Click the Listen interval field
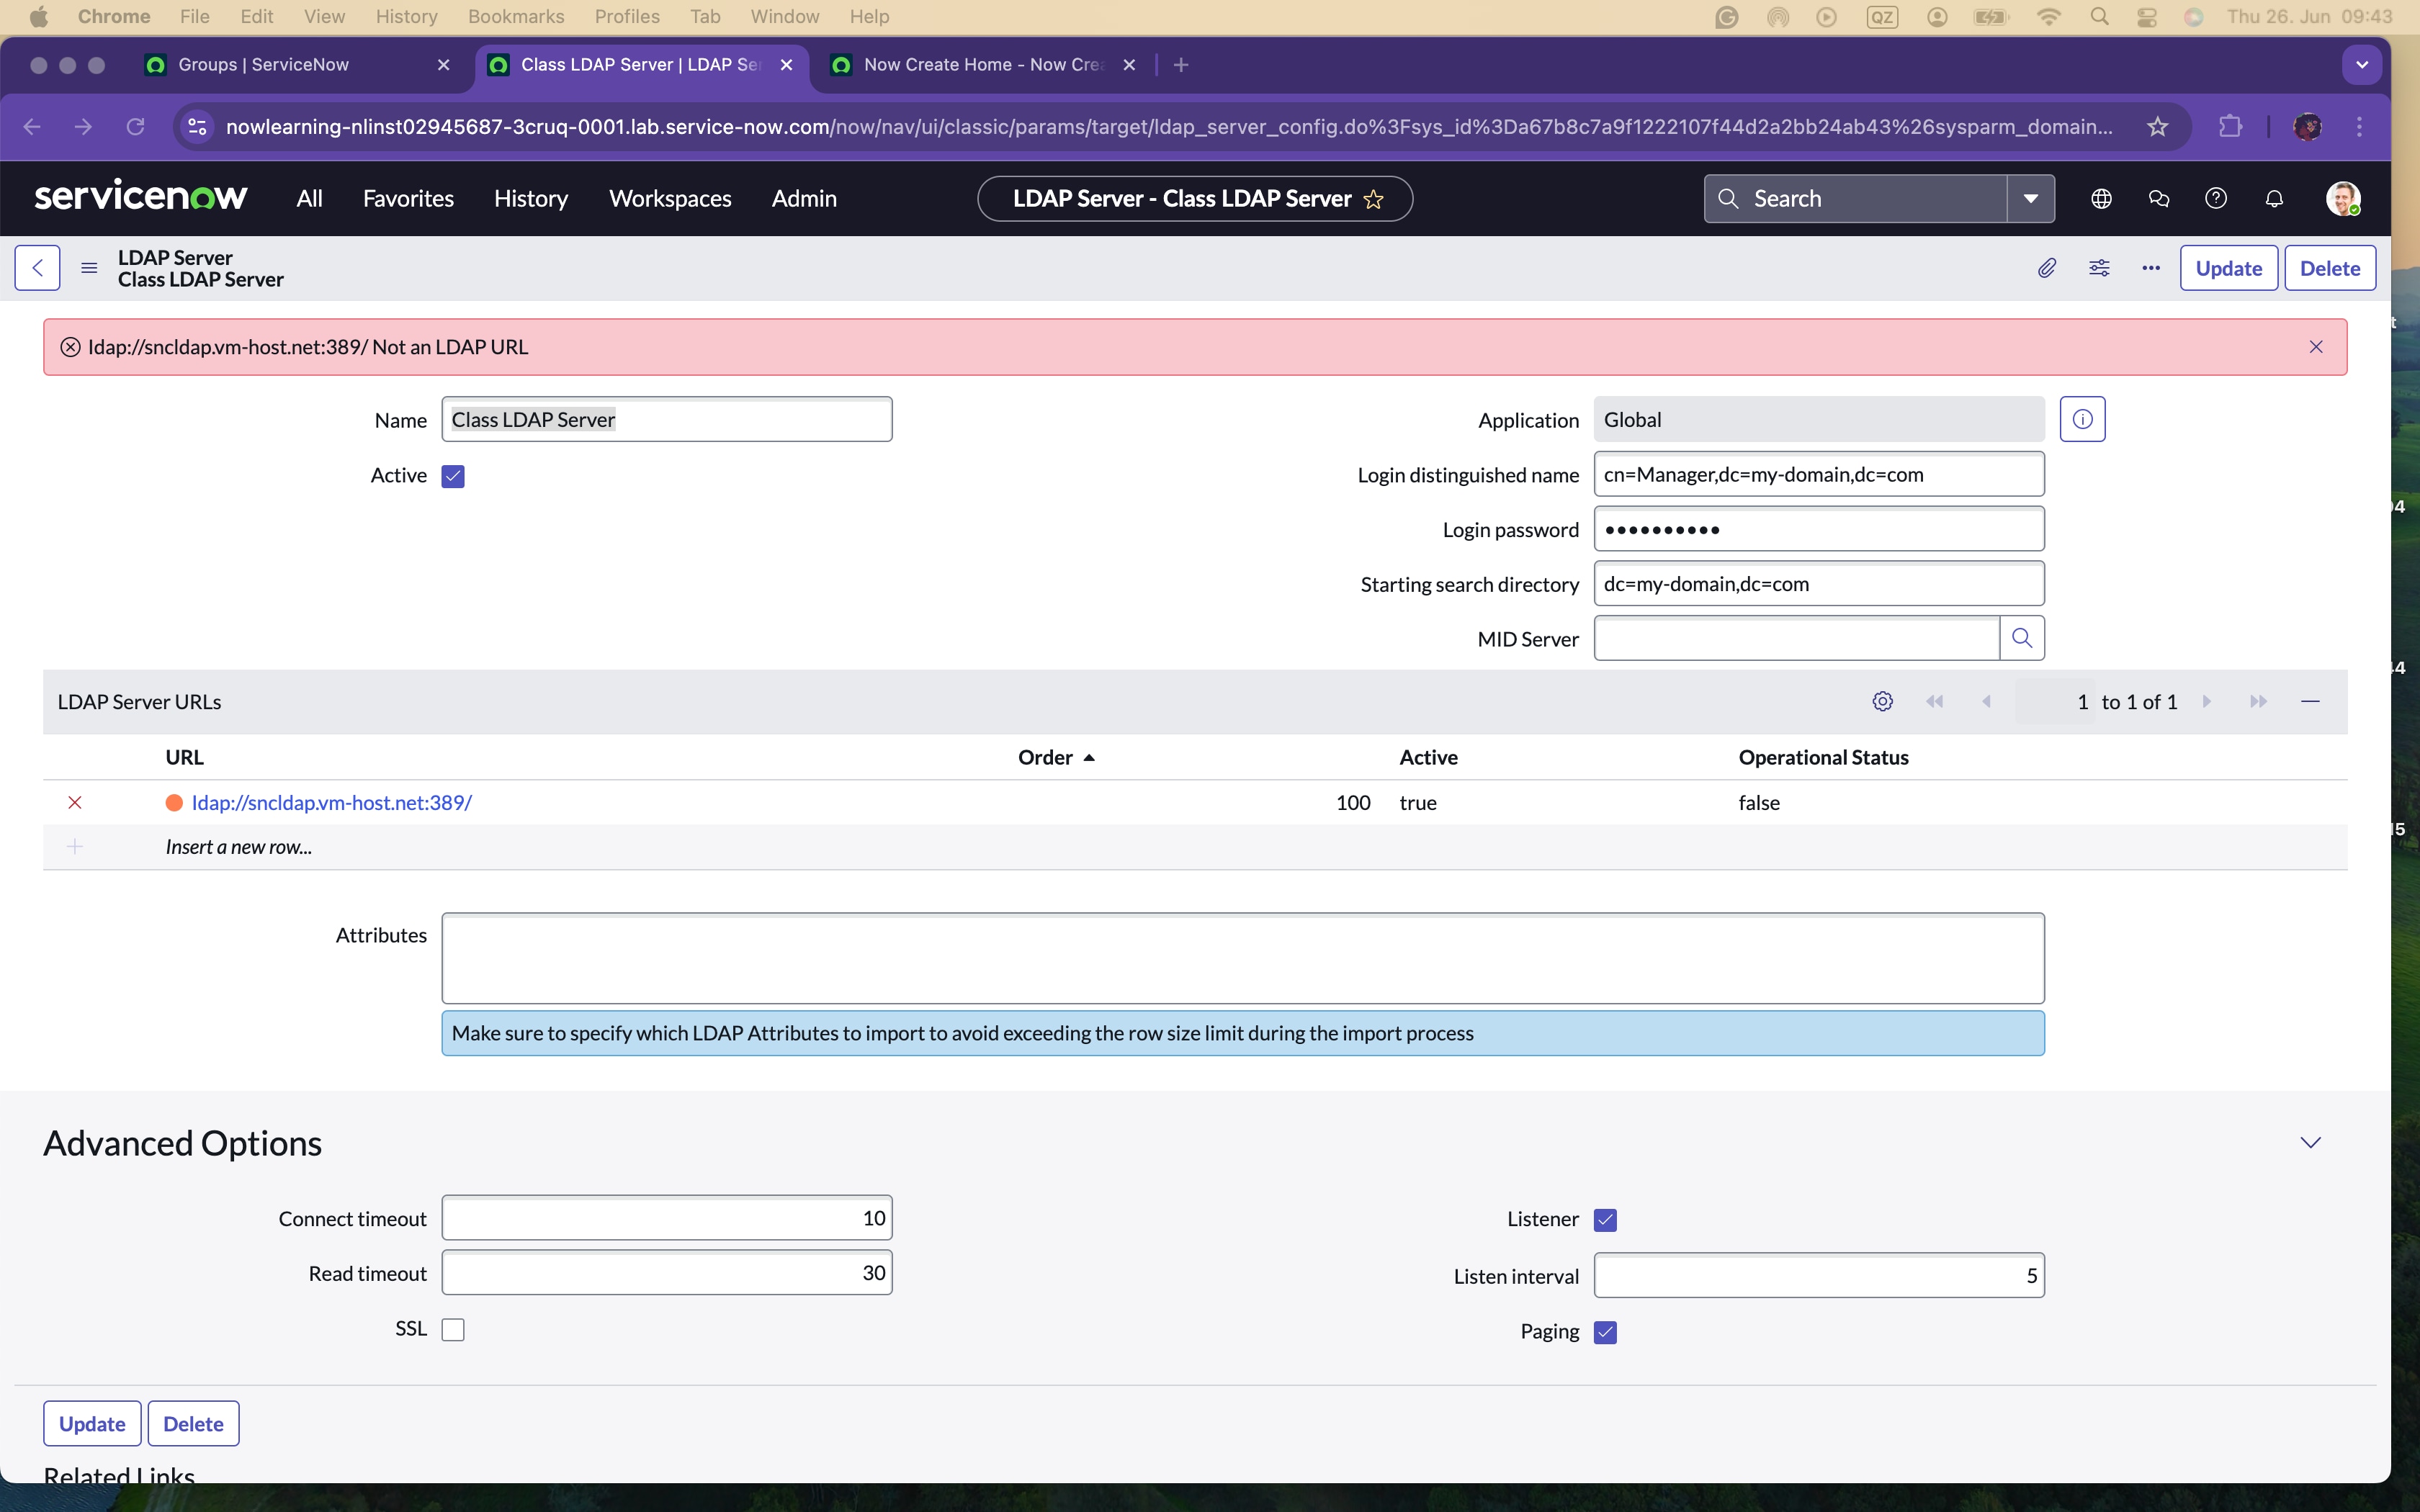 1819,1276
